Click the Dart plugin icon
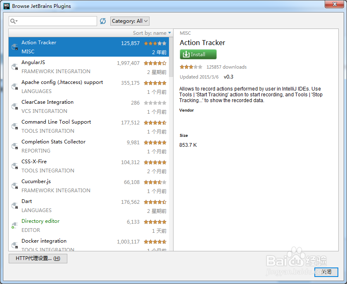347x284 pixels. coord(14,205)
